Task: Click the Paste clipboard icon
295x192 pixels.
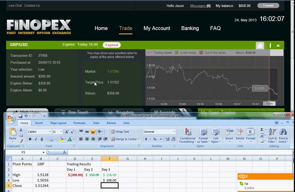Action: coord(13,132)
